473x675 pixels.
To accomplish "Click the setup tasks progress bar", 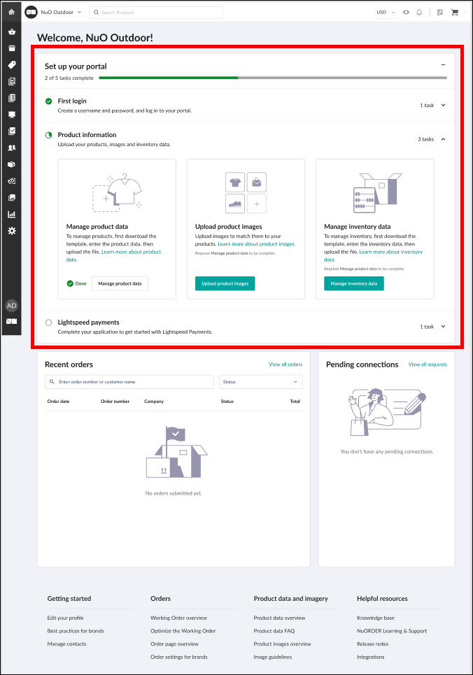I will pos(273,78).
